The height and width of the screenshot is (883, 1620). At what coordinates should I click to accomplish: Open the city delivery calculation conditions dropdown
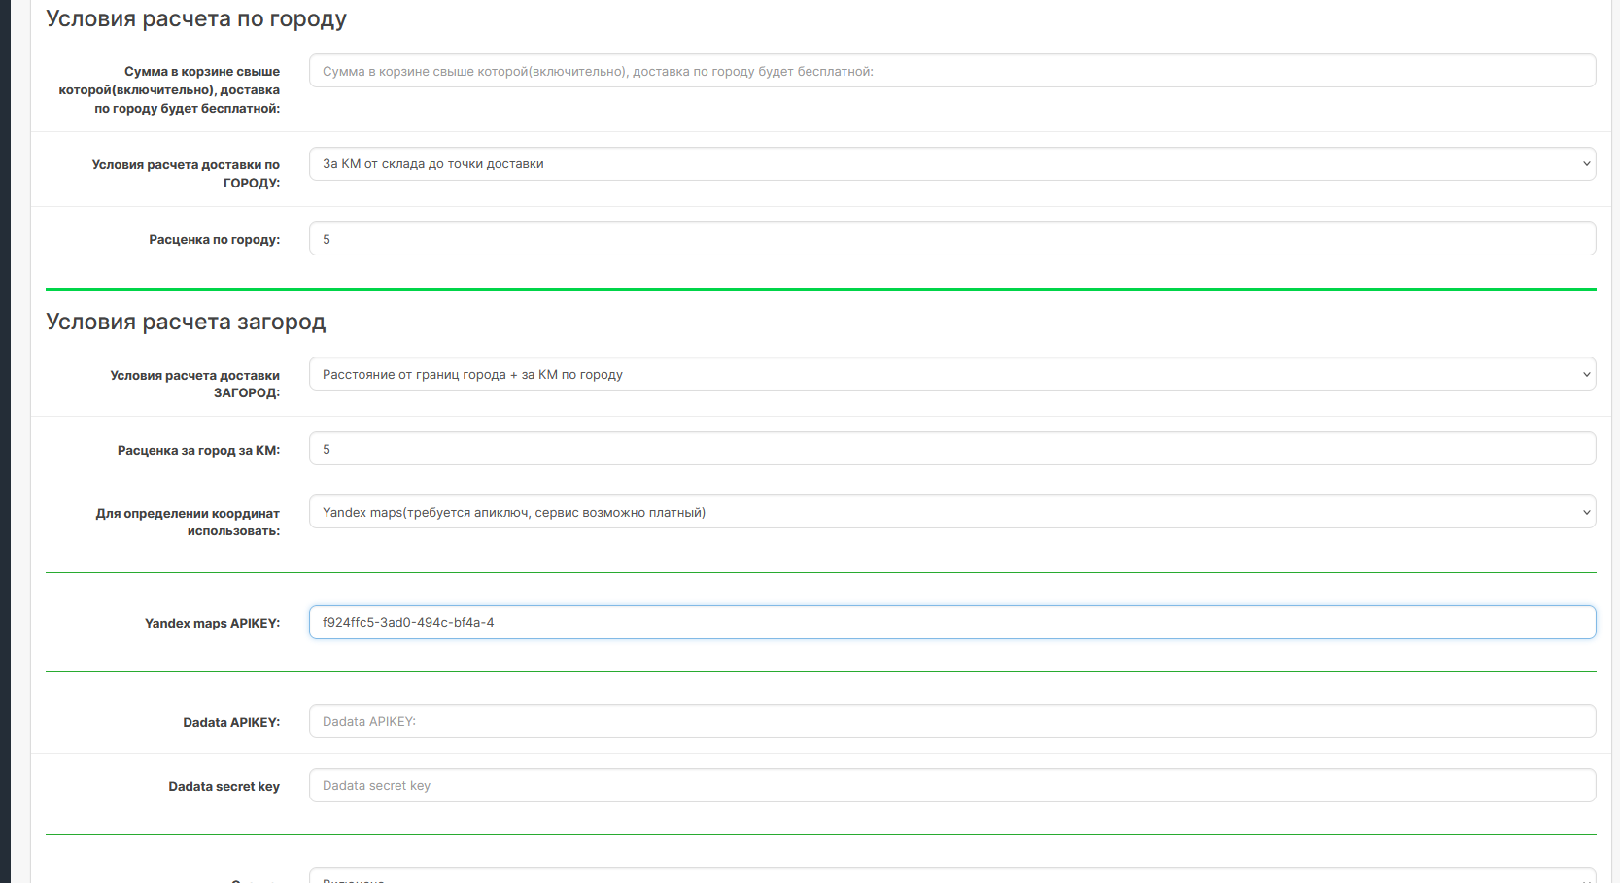[x=951, y=164]
